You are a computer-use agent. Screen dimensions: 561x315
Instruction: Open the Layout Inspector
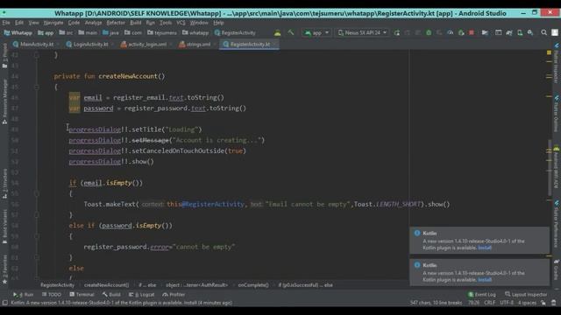pos(526,295)
